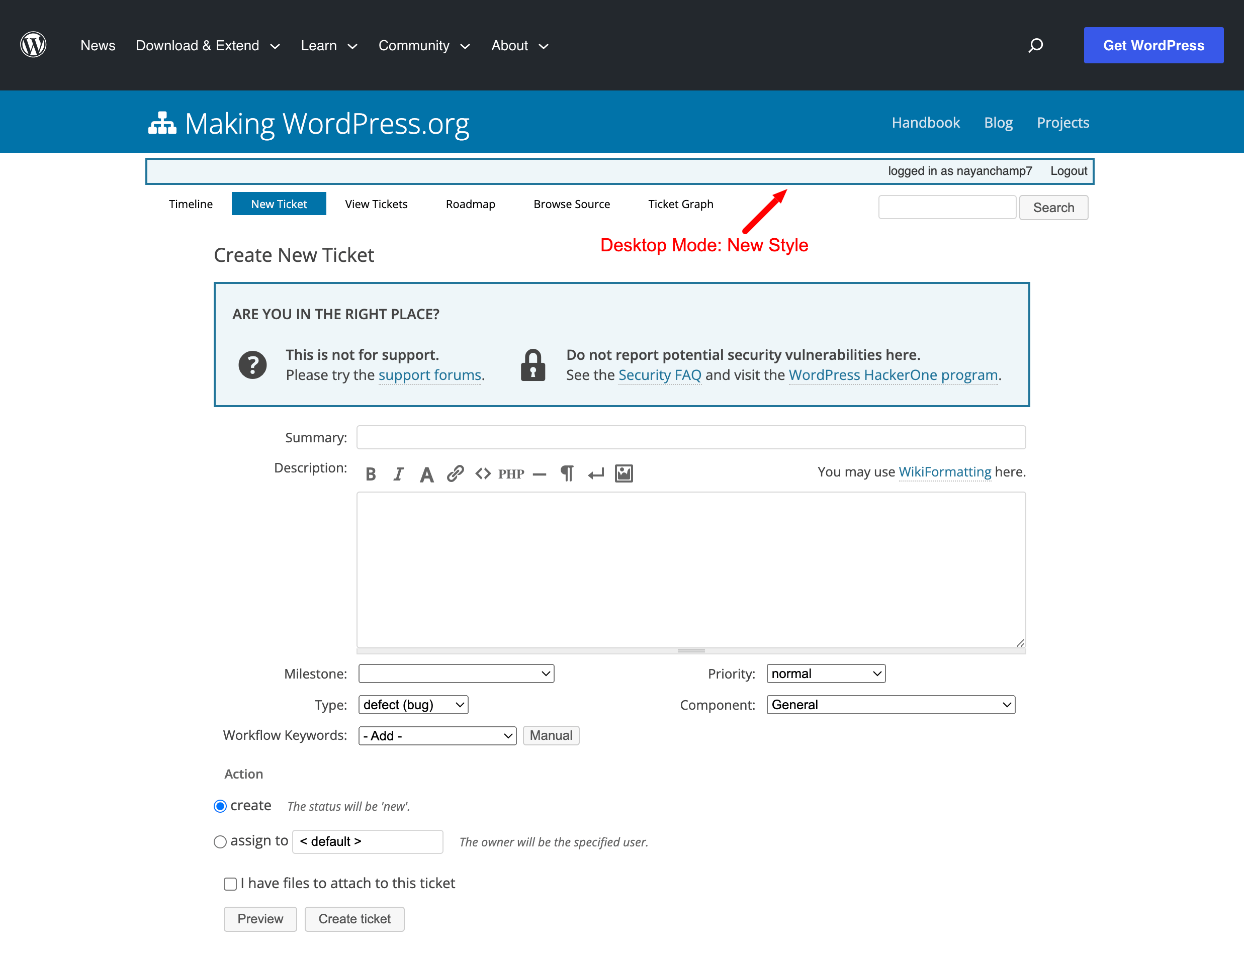Viewport: 1244px width, 959px height.
Task: Click the insert image icon
Action: click(x=624, y=474)
